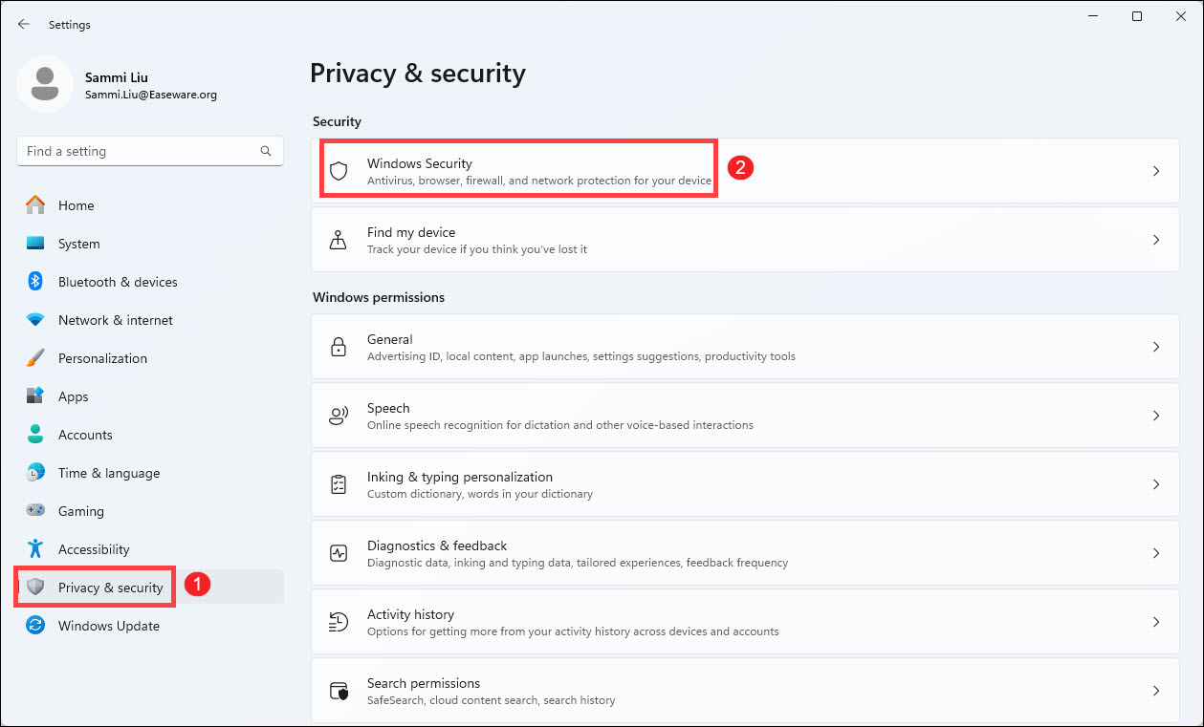
Task: Click the Bluetooth icon in sidebar
Action: click(35, 282)
